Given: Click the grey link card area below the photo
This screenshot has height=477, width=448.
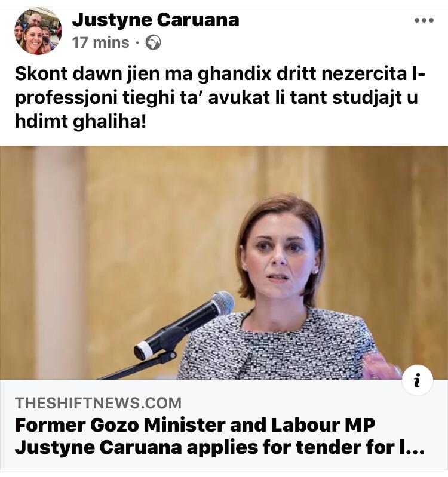Looking at the screenshot, I should (x=224, y=424).
